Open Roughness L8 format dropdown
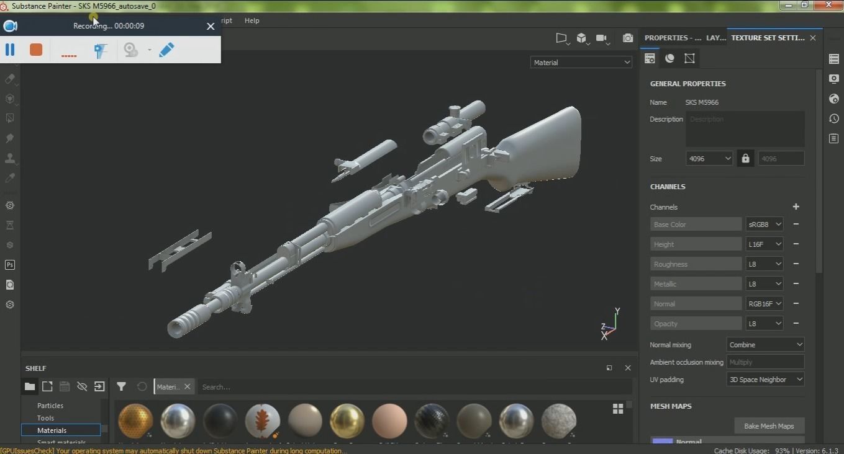 (764, 264)
